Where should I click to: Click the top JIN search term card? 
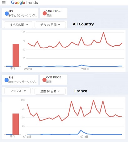pyautogui.click(x=20, y=13)
